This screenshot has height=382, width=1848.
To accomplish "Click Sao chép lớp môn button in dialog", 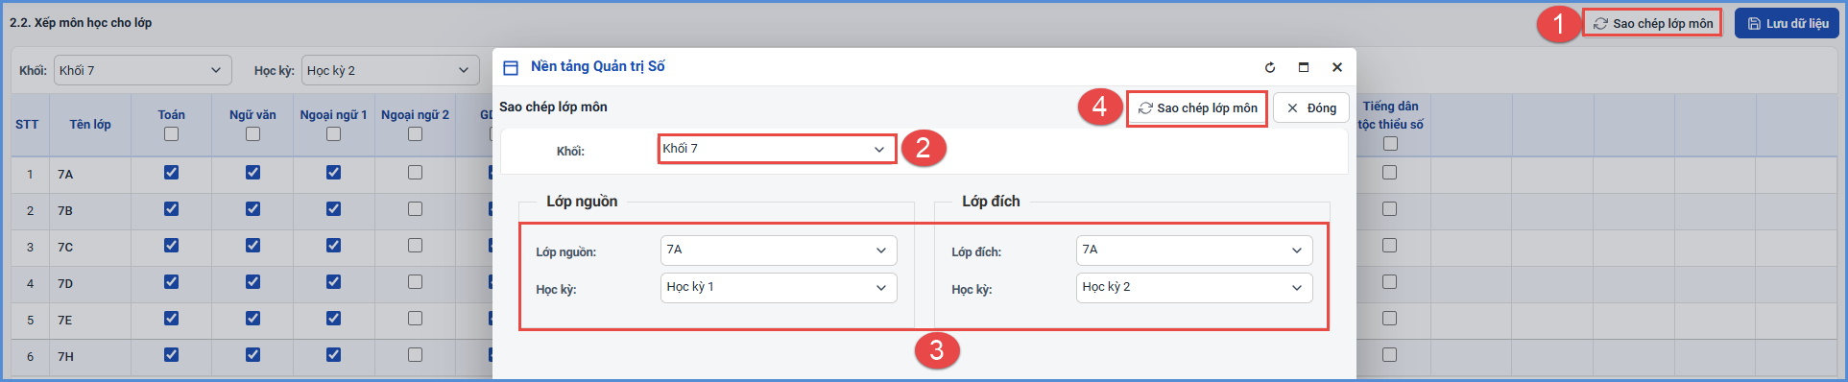I will [x=1197, y=108].
